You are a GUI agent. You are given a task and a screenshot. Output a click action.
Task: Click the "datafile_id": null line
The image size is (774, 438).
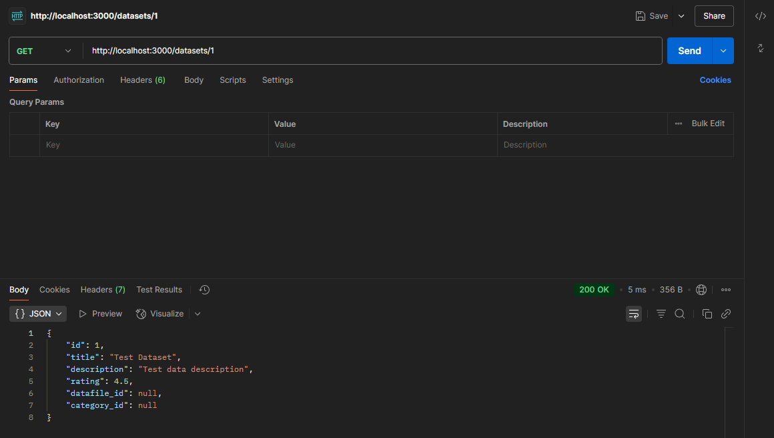click(114, 393)
